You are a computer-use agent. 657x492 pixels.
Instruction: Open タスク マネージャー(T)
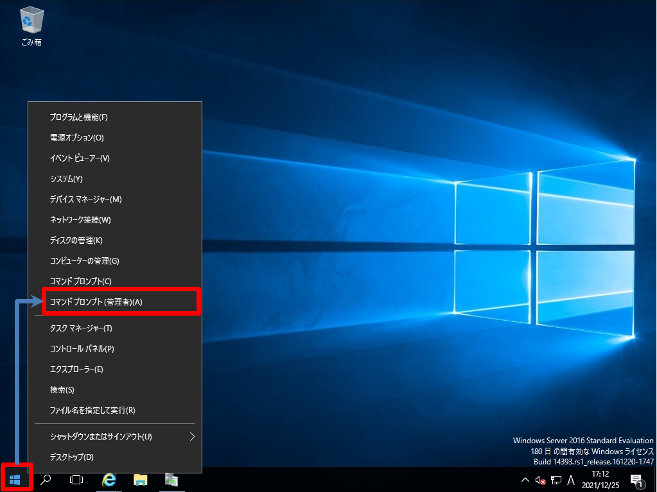115,328
